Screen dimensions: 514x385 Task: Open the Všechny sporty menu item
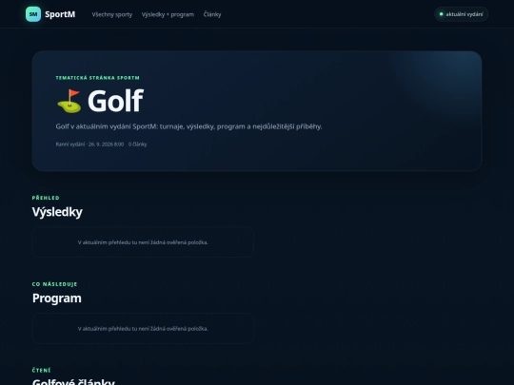(112, 14)
